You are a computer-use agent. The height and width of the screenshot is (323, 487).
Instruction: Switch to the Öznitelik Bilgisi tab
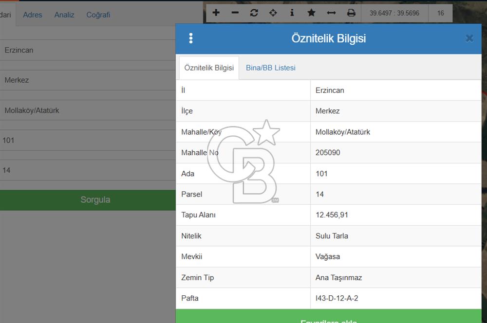point(209,68)
